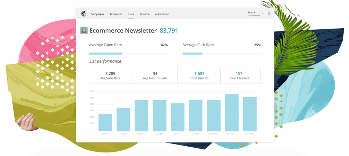Click the Mailchimp monkey logo
The height and width of the screenshot is (156, 349).
pyautogui.click(x=84, y=14)
